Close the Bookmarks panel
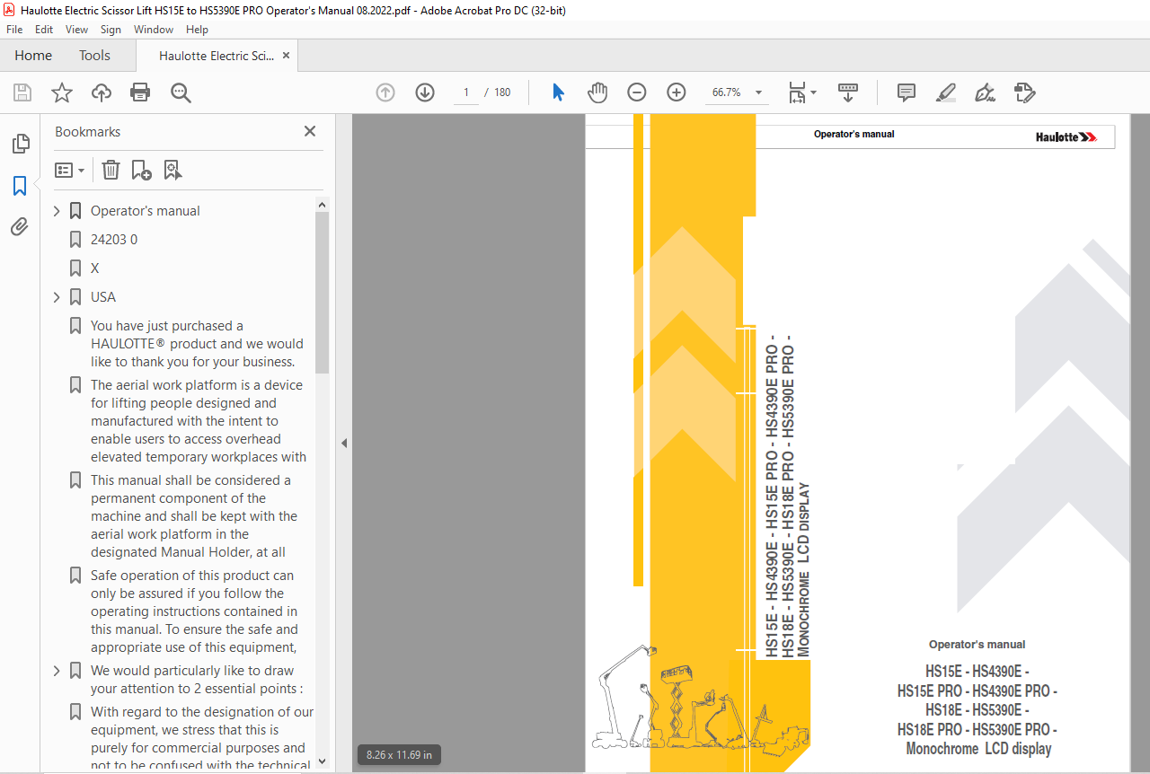The height and width of the screenshot is (774, 1150). point(310,131)
